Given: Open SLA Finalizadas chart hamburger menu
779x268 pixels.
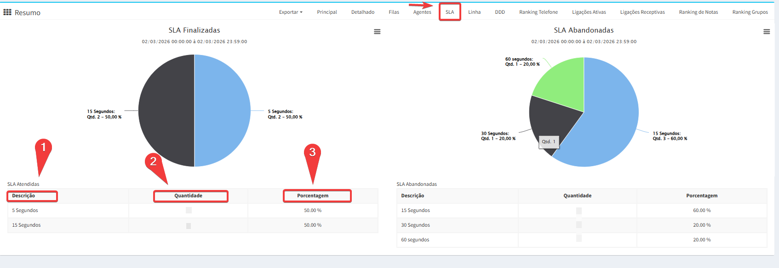Looking at the screenshot, I should 377,32.
